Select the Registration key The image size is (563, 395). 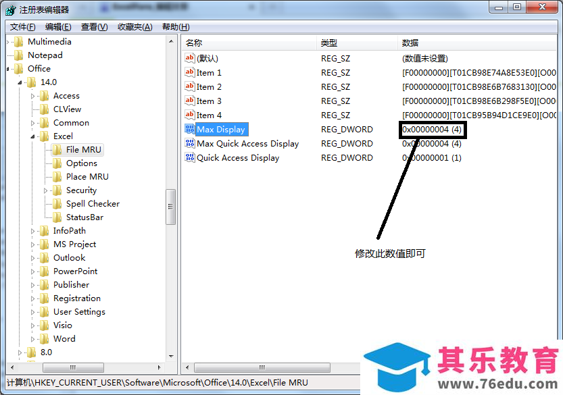pos(77,298)
